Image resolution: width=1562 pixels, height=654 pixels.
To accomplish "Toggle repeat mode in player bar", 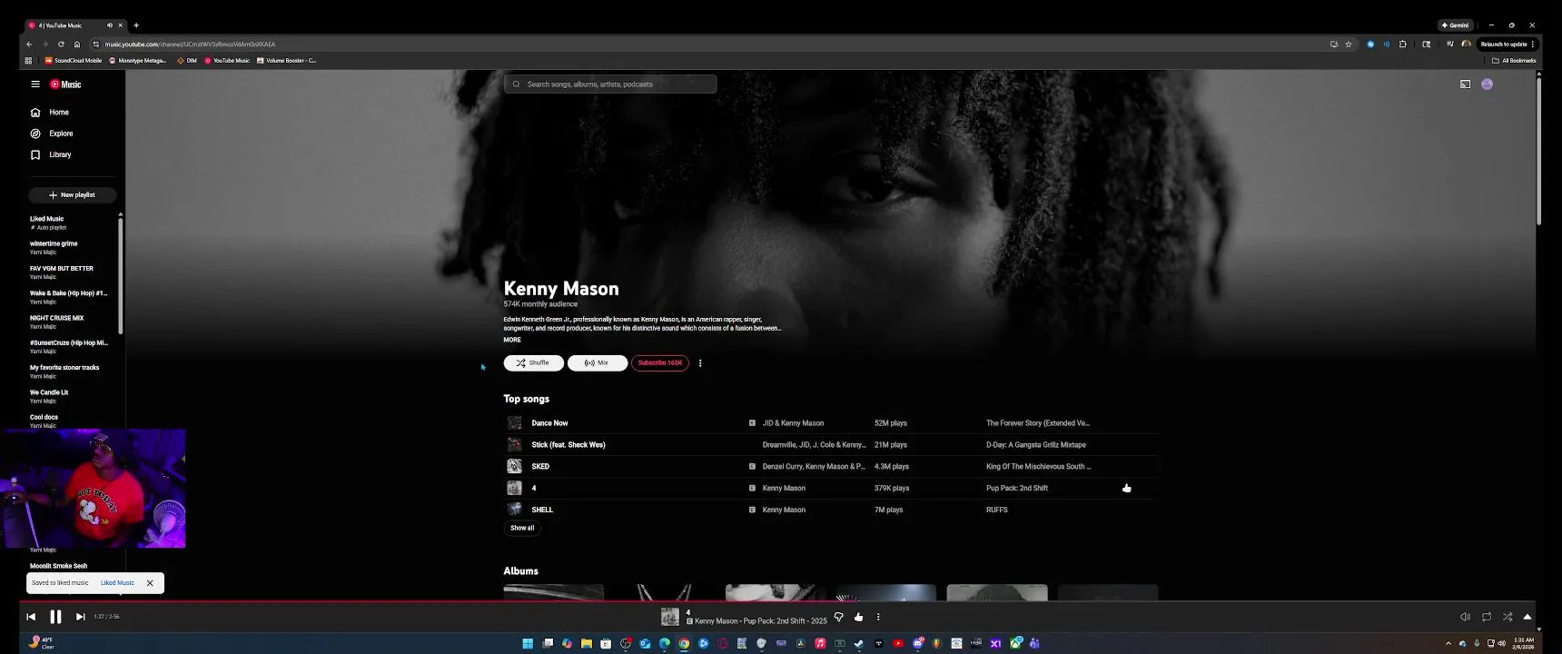I will (x=1487, y=617).
